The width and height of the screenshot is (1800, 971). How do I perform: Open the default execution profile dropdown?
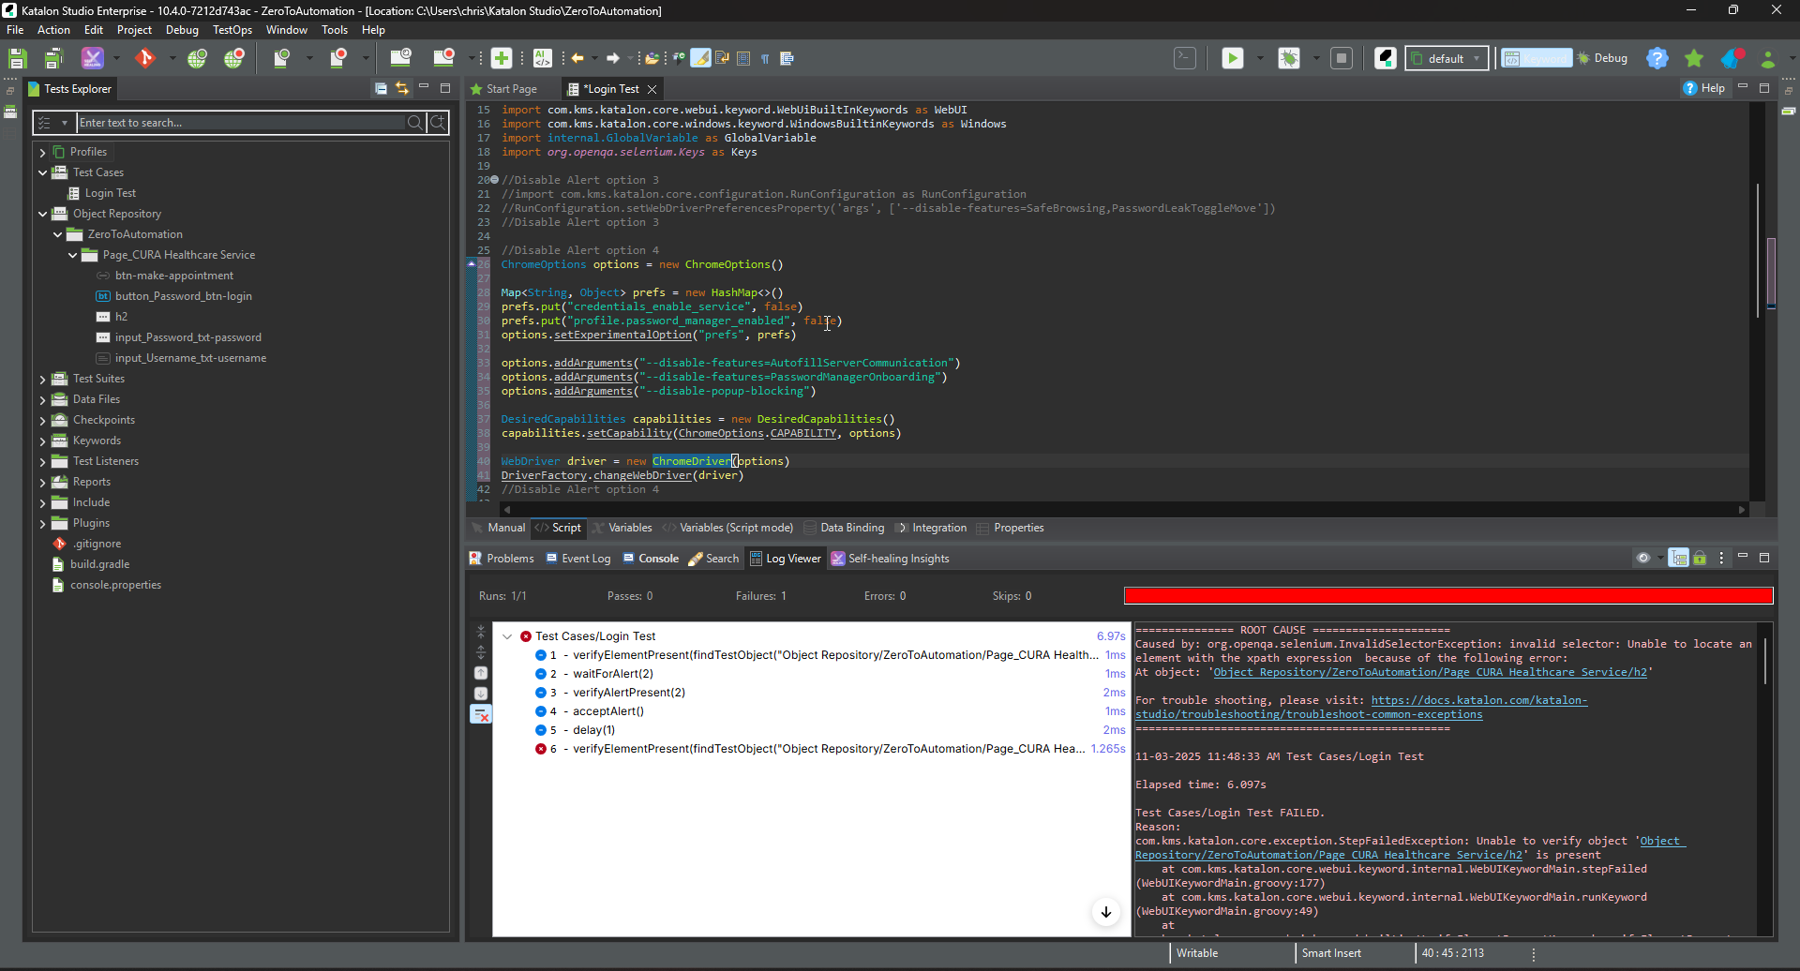click(x=1447, y=58)
